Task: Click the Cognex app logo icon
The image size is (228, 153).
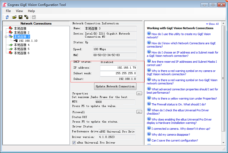Action: click(5, 5)
